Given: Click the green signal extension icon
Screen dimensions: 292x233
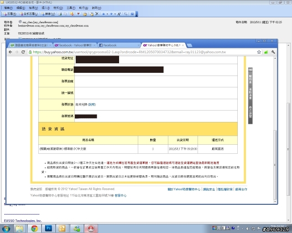Looking at the screenshot, I should [x=266, y=52].
